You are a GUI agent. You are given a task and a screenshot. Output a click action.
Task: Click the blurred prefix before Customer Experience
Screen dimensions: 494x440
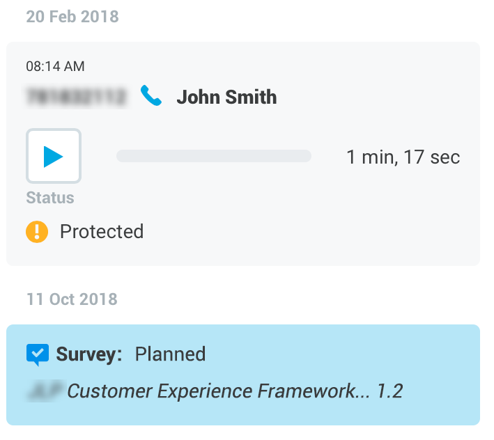[45, 391]
